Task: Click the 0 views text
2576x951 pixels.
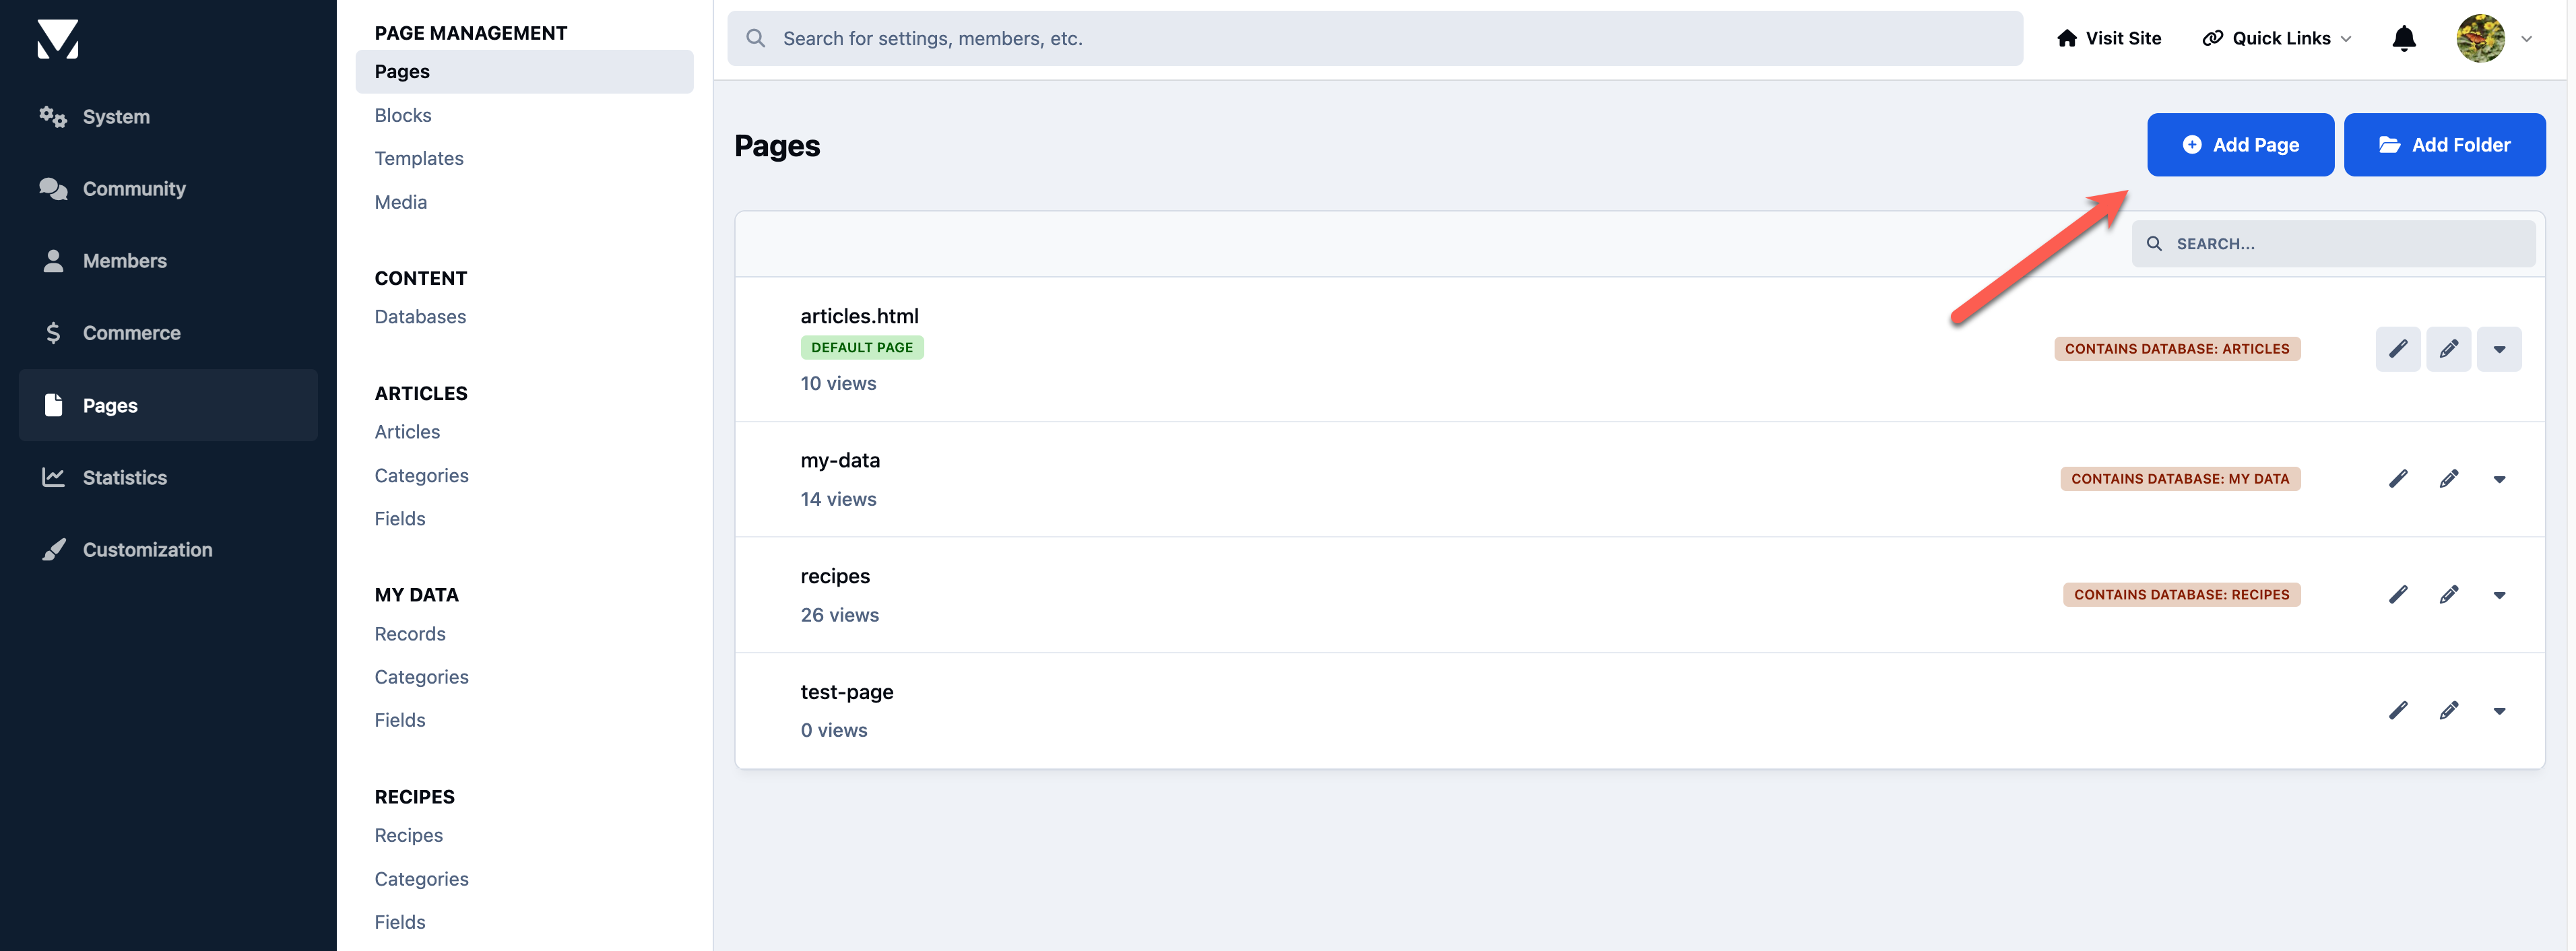Action: coord(833,731)
